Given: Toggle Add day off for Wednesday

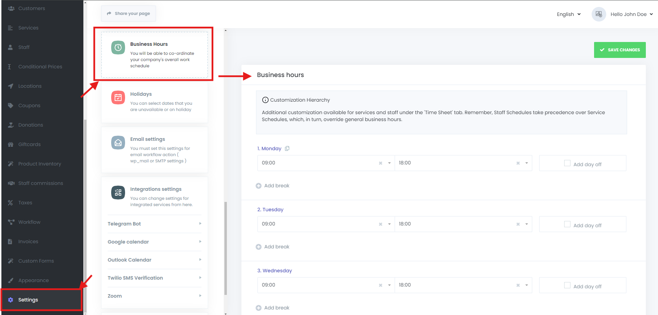Looking at the screenshot, I should 567,285.
